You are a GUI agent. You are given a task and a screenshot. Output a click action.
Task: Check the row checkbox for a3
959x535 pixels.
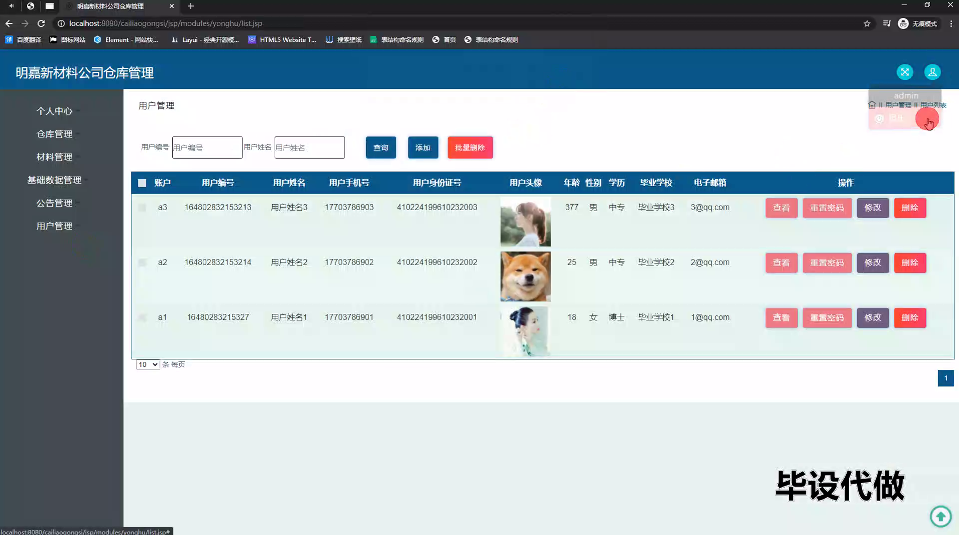click(x=142, y=208)
